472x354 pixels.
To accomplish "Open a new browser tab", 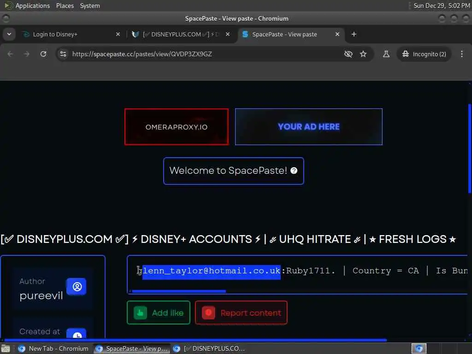I will (354, 34).
